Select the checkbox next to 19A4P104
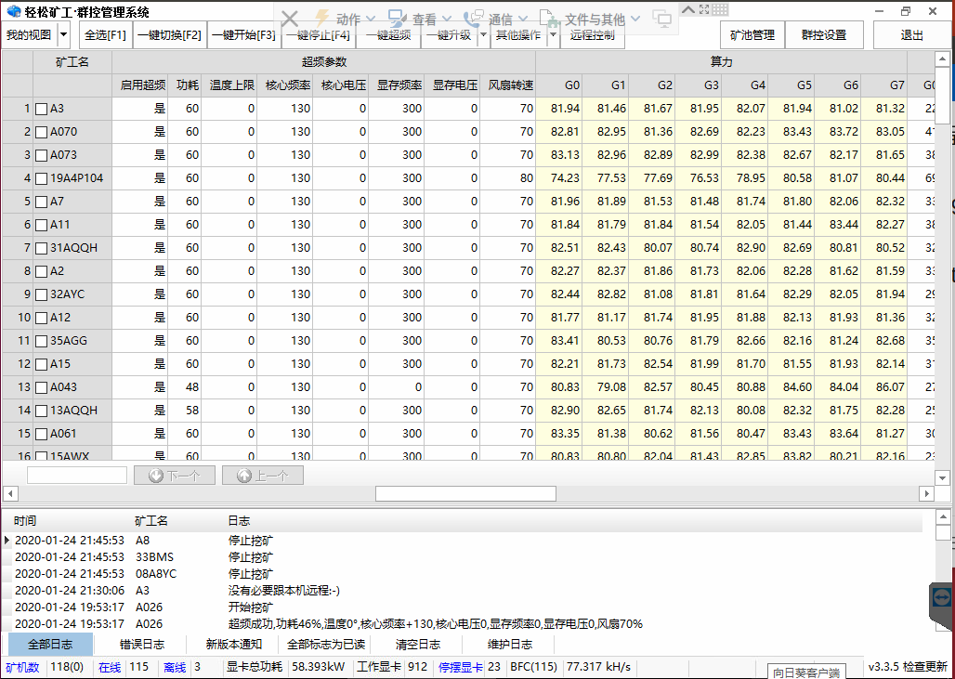 41,178
